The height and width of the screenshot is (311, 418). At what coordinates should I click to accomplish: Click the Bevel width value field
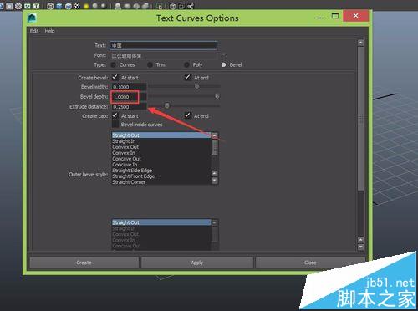pos(129,87)
